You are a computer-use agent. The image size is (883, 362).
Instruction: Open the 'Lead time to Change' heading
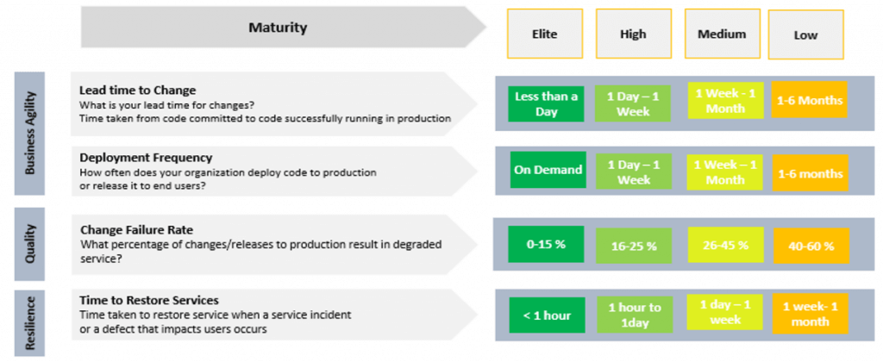click(137, 90)
